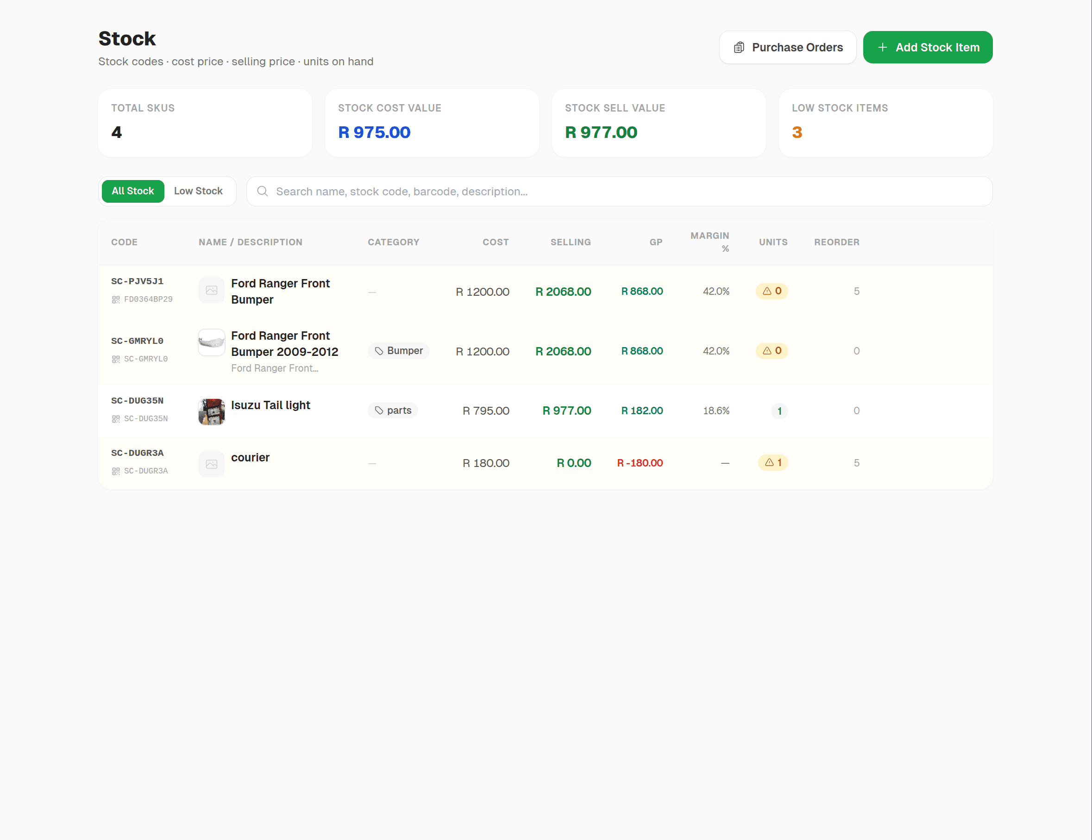Click the Stock Cost Value card
The image size is (1092, 840).
click(x=432, y=123)
